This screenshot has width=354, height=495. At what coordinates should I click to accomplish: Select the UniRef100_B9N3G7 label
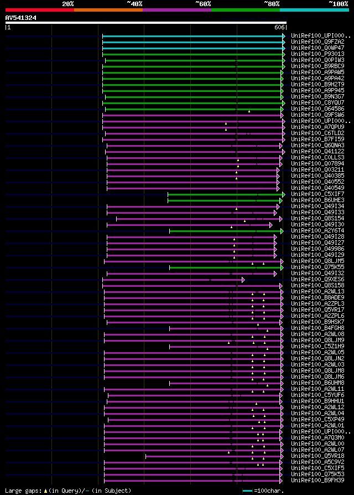tap(317, 96)
